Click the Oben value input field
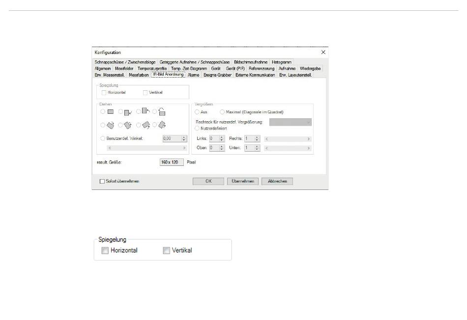This screenshot has height=320, width=467. (x=214, y=148)
